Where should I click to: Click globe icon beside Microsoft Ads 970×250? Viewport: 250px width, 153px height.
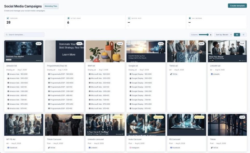click(90, 104)
